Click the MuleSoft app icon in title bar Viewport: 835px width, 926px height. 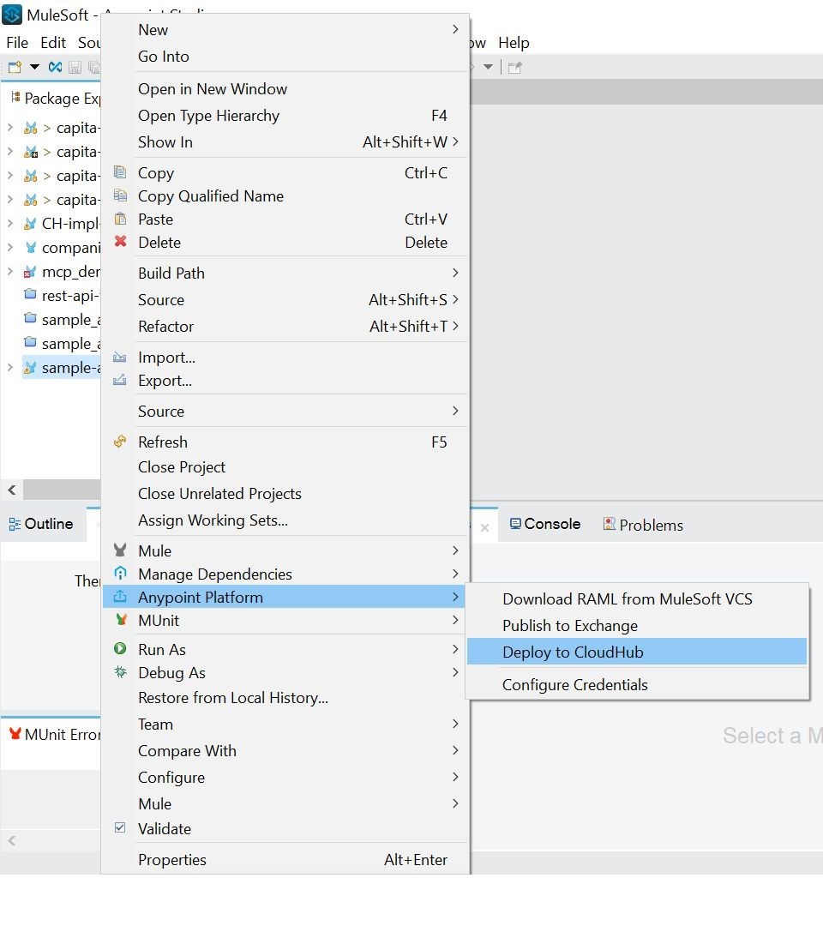[x=12, y=15]
